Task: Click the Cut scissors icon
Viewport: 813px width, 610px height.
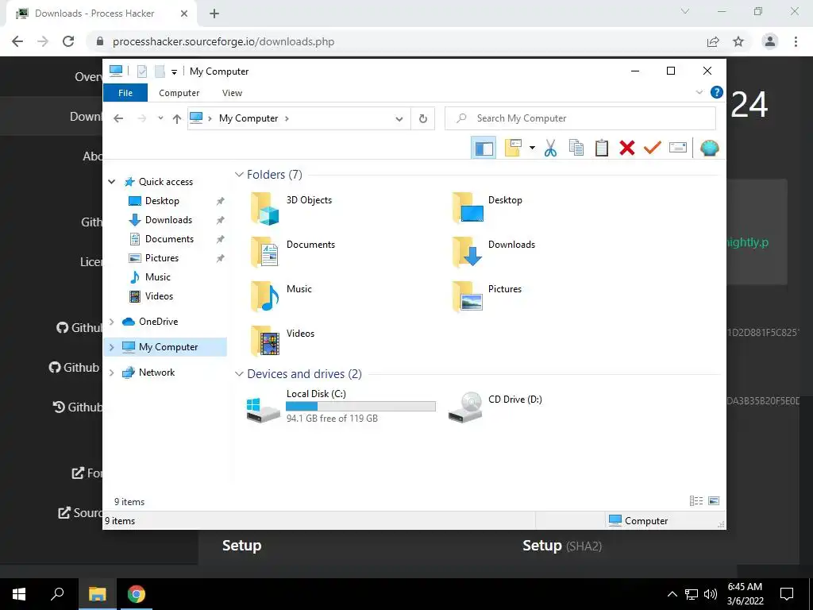Action: [550, 148]
